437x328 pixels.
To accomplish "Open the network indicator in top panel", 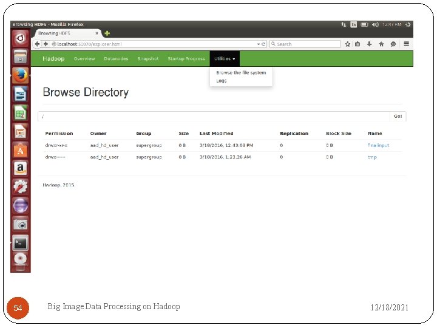I will coord(344,24).
